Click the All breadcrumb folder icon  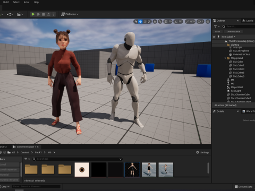coord(9,152)
